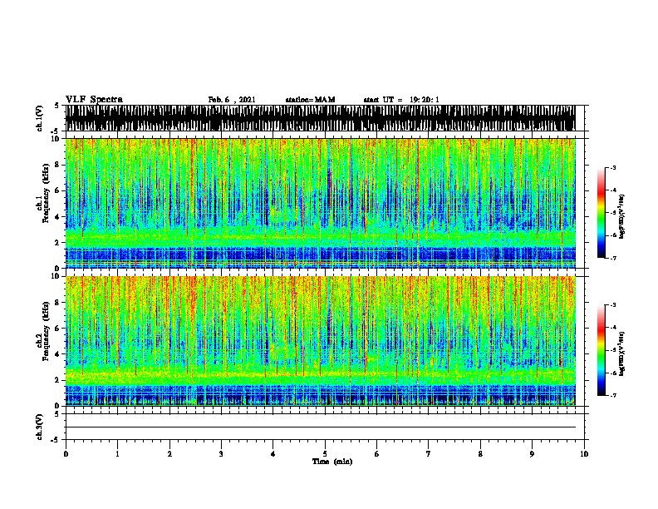The image size is (658, 509).
Task: Click the "4" tick on the time axis
Action: [273, 454]
